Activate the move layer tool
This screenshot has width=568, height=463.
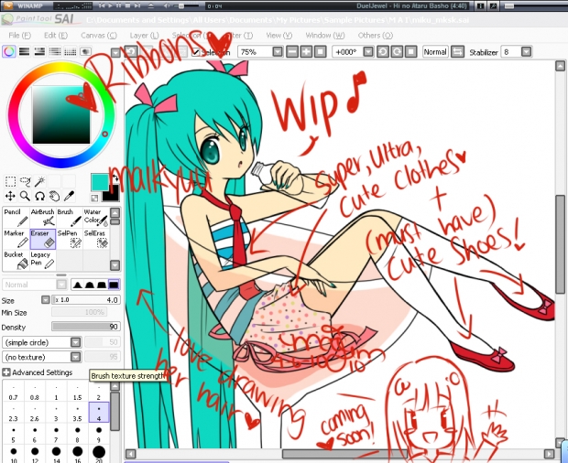10,196
